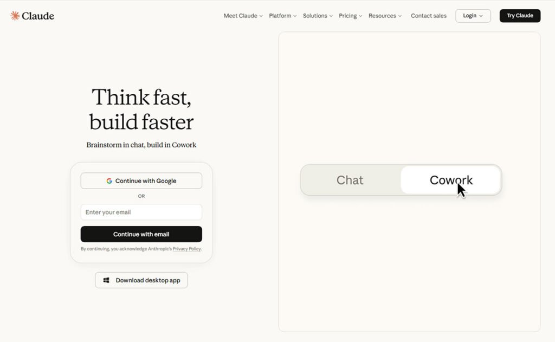The width and height of the screenshot is (555, 342).
Task: Click the Claude wordmark text
Action: point(38,16)
